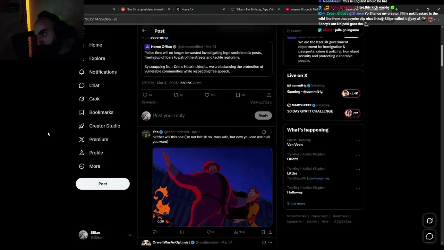
Task: Click Show more under What's happening
Action: (x=296, y=203)
